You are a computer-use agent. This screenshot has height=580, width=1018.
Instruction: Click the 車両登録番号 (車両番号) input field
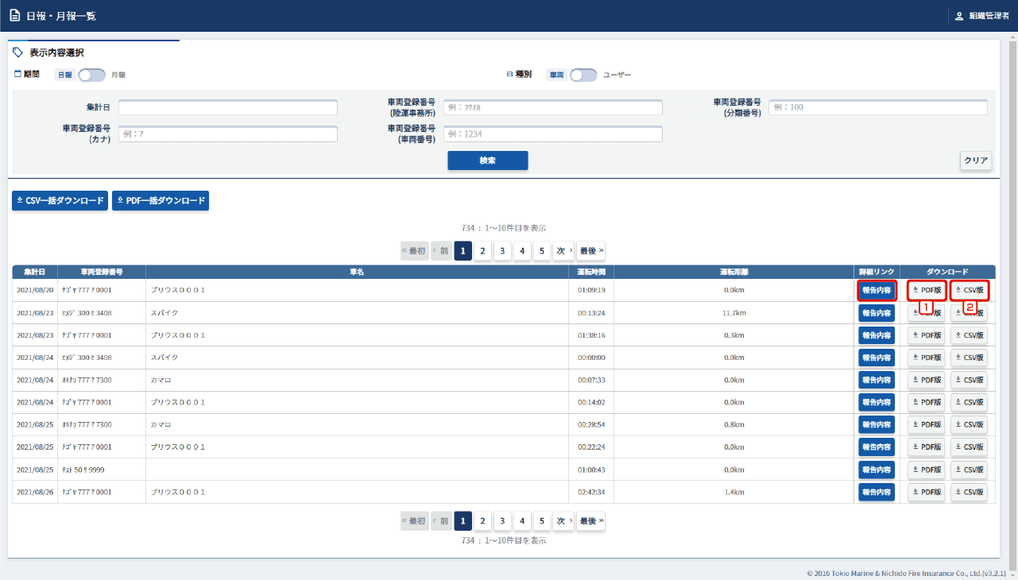[552, 134]
